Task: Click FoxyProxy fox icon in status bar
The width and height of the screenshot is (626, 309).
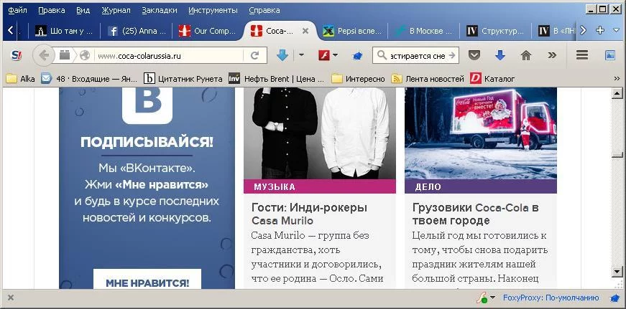Action: click(615, 298)
